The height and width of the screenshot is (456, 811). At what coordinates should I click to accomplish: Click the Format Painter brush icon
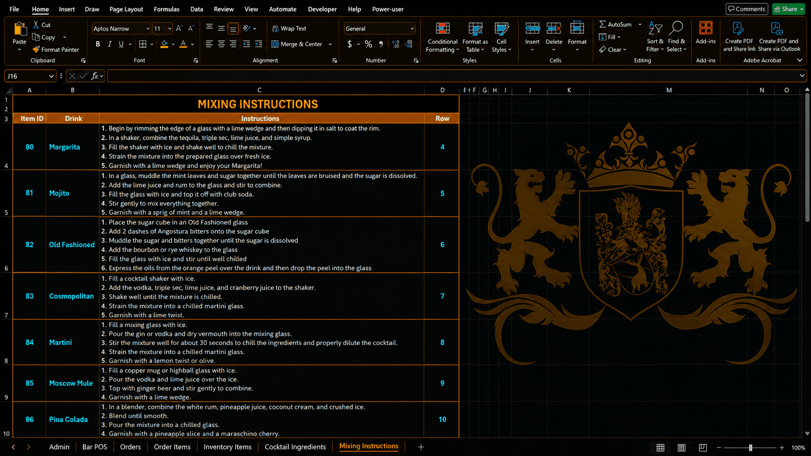(36, 49)
